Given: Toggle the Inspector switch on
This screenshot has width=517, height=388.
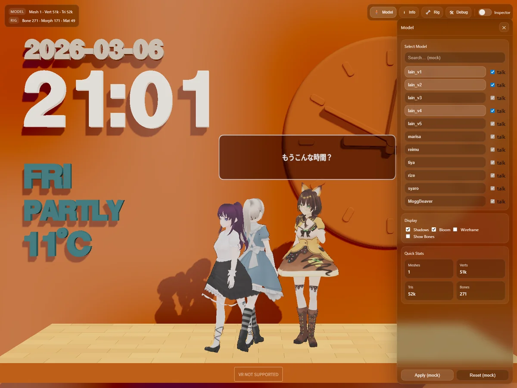Looking at the screenshot, I should [485, 13].
